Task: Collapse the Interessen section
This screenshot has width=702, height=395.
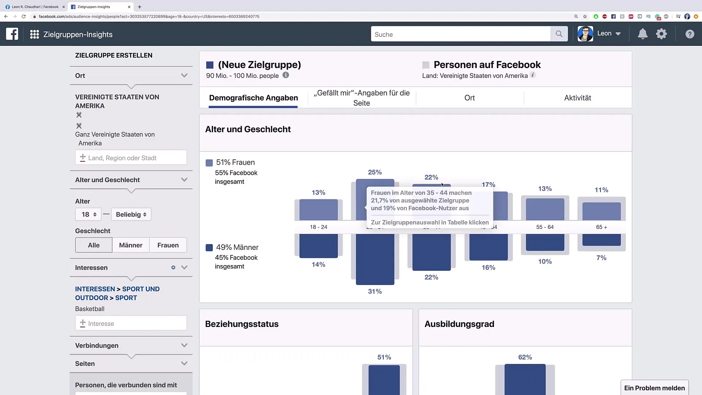Action: point(184,267)
